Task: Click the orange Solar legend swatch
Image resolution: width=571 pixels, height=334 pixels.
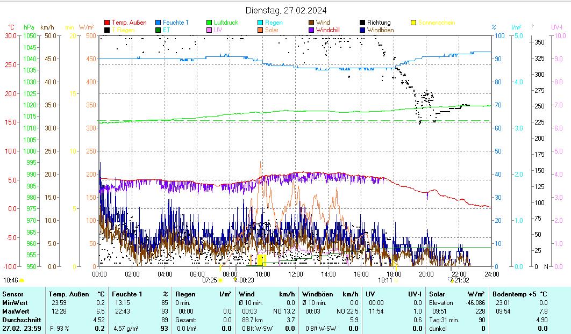Action: pos(260,31)
